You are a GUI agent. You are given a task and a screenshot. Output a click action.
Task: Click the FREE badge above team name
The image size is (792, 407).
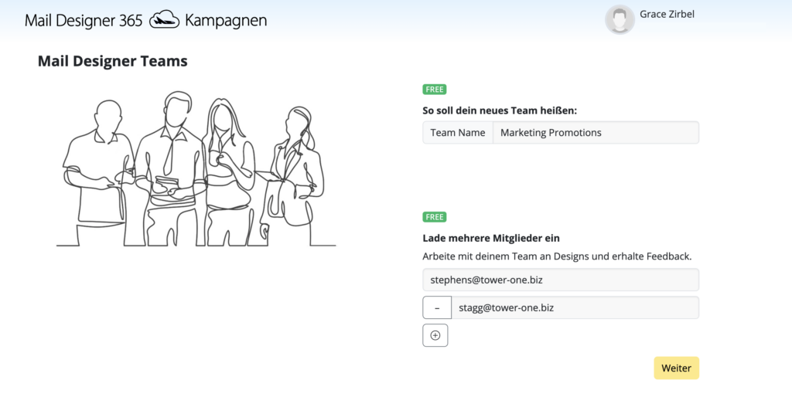435,90
